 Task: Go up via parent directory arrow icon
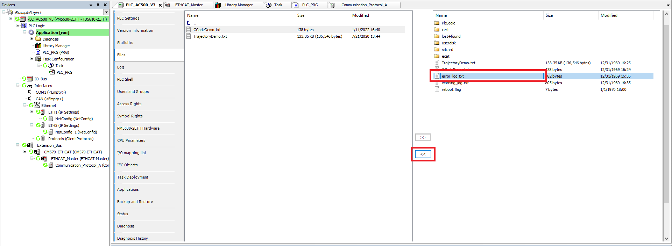coord(189,23)
